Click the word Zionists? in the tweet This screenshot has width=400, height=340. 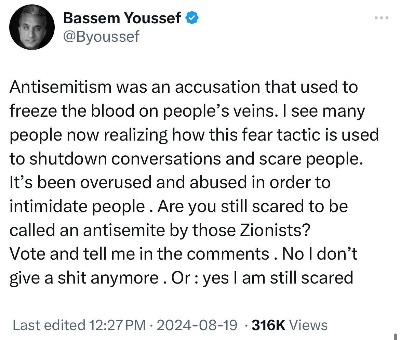(x=276, y=230)
